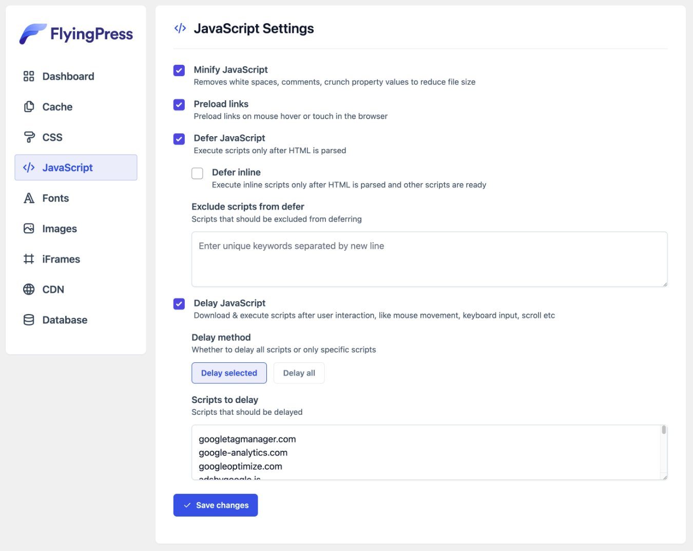Click 'Whether to delay all scripts' description
The height and width of the screenshot is (551, 693).
coord(284,350)
